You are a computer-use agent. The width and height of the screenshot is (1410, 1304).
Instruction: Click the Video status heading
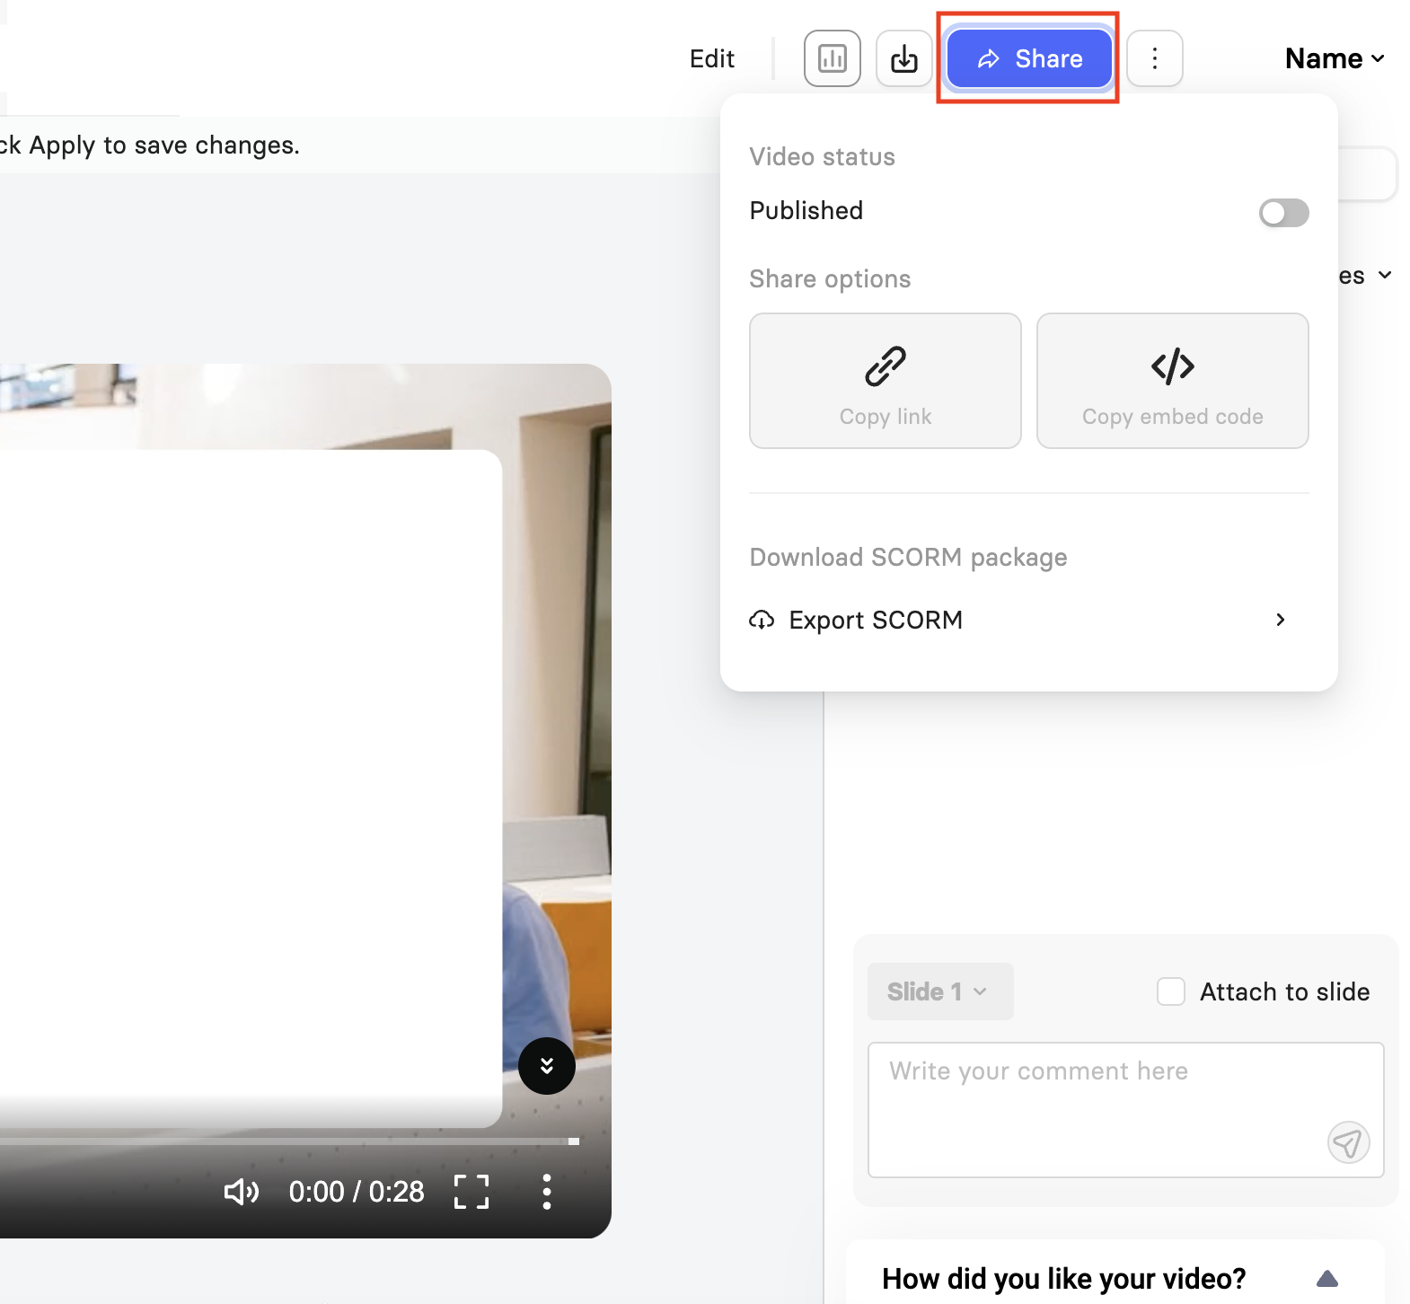pos(822,157)
